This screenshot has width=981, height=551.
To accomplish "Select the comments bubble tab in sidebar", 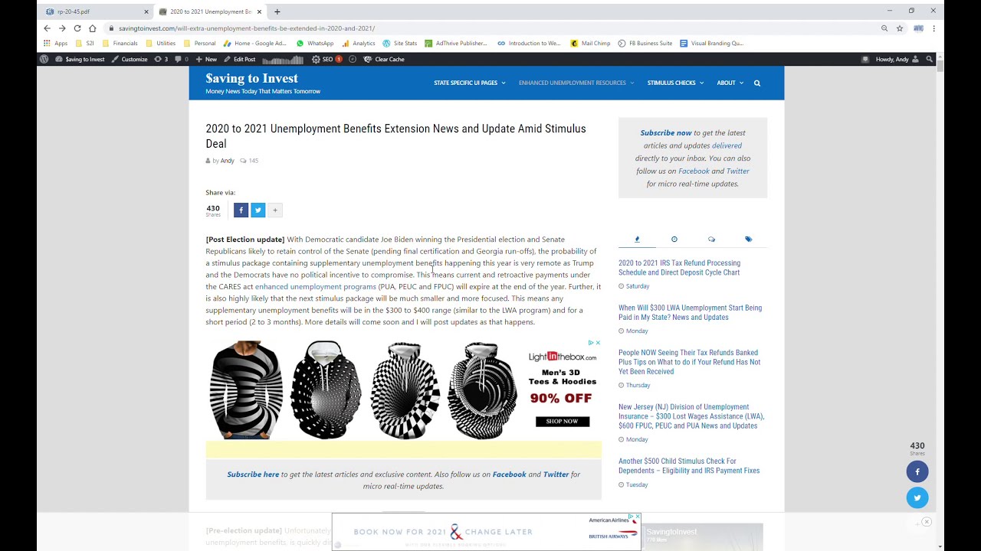I will [x=711, y=240].
